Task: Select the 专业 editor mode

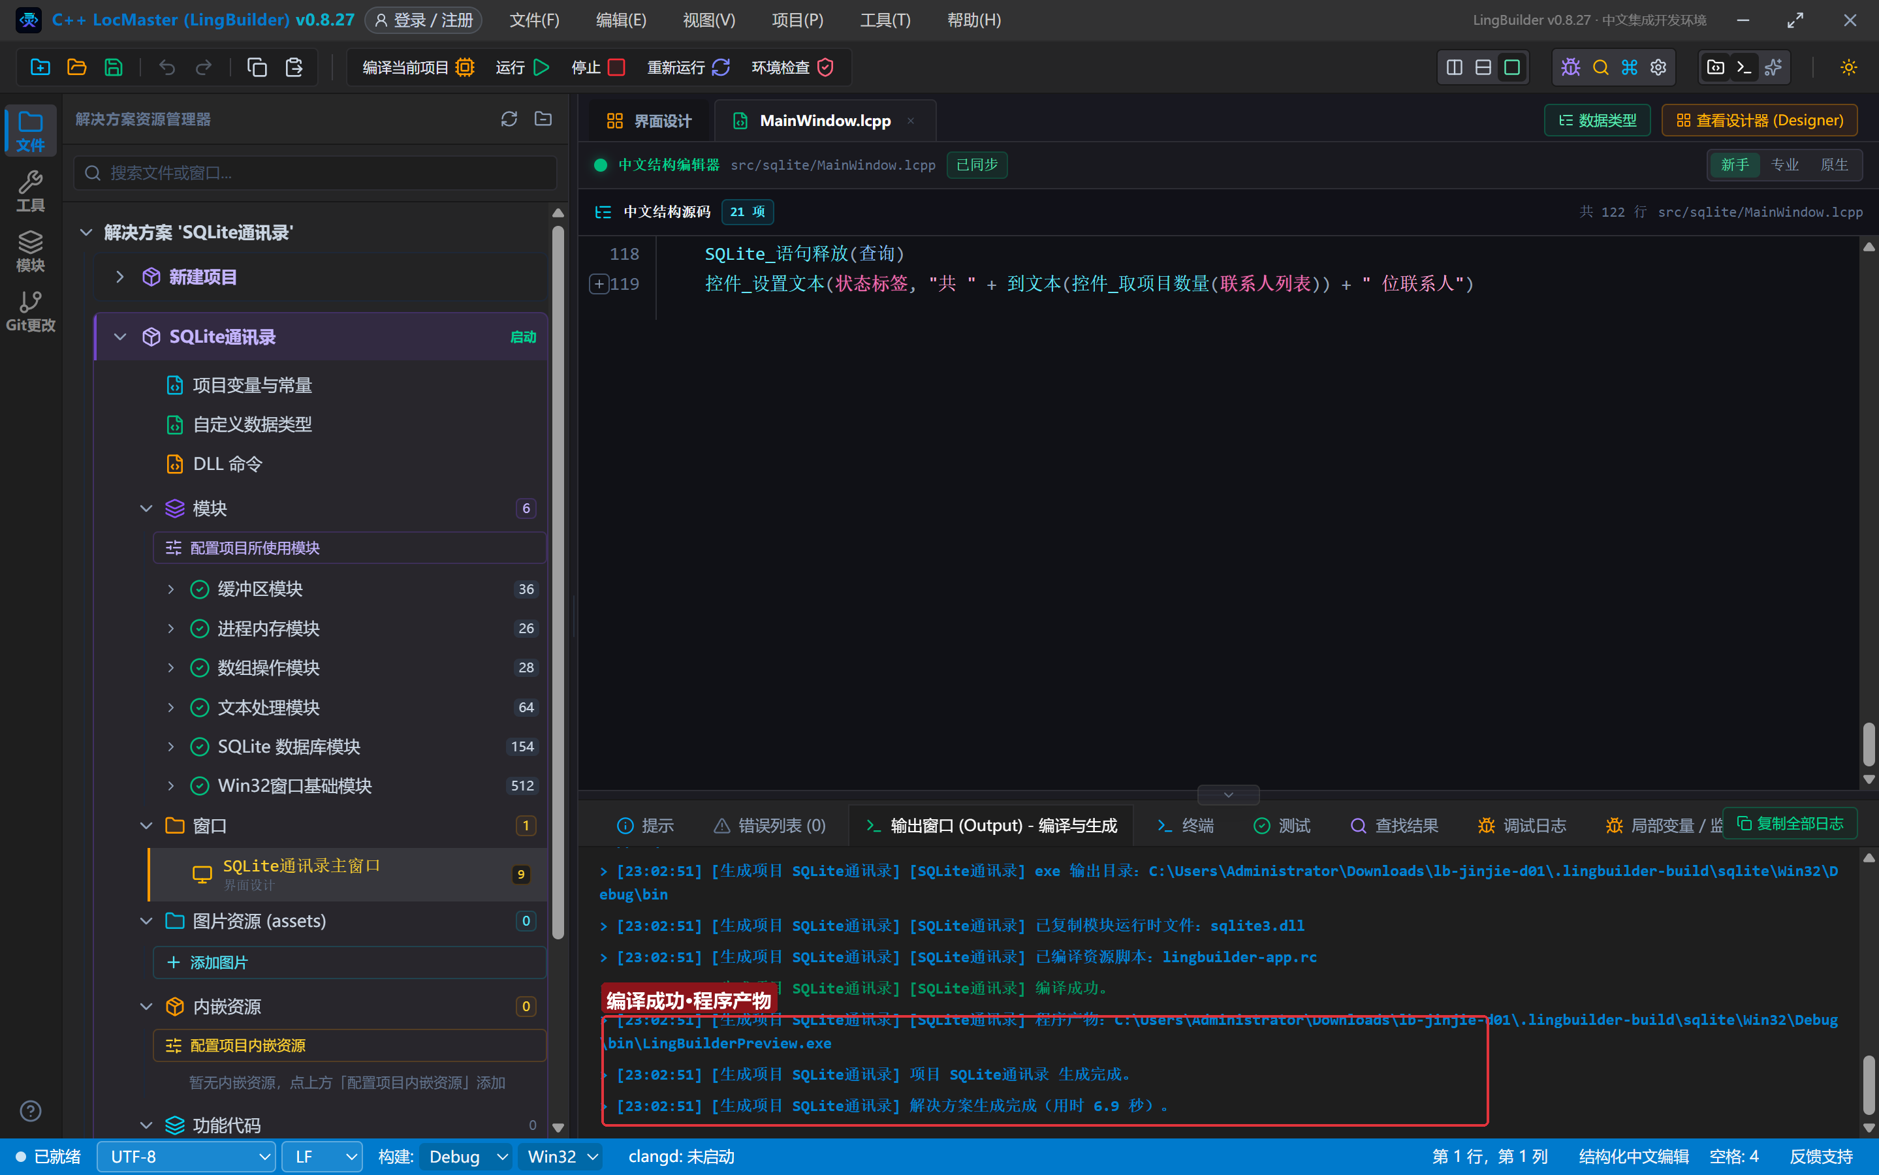Action: click(1784, 164)
